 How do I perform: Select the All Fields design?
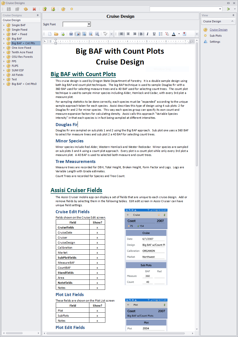[18, 75]
